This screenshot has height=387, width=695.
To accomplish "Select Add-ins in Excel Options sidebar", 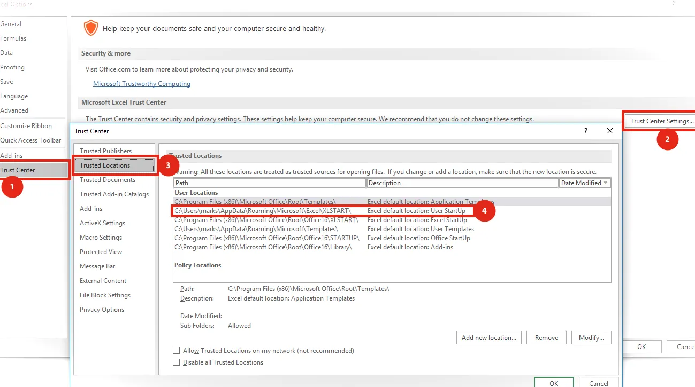I will (x=11, y=156).
